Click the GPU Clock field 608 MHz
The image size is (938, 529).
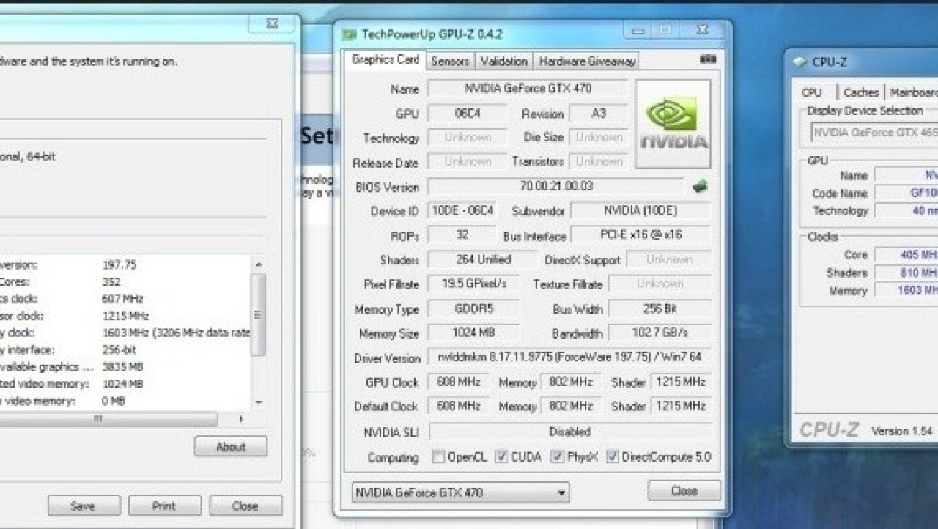pos(459,382)
